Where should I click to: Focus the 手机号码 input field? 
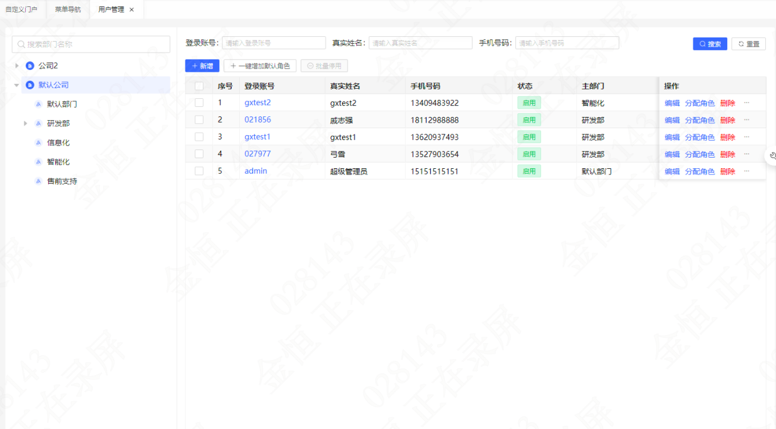(567, 43)
